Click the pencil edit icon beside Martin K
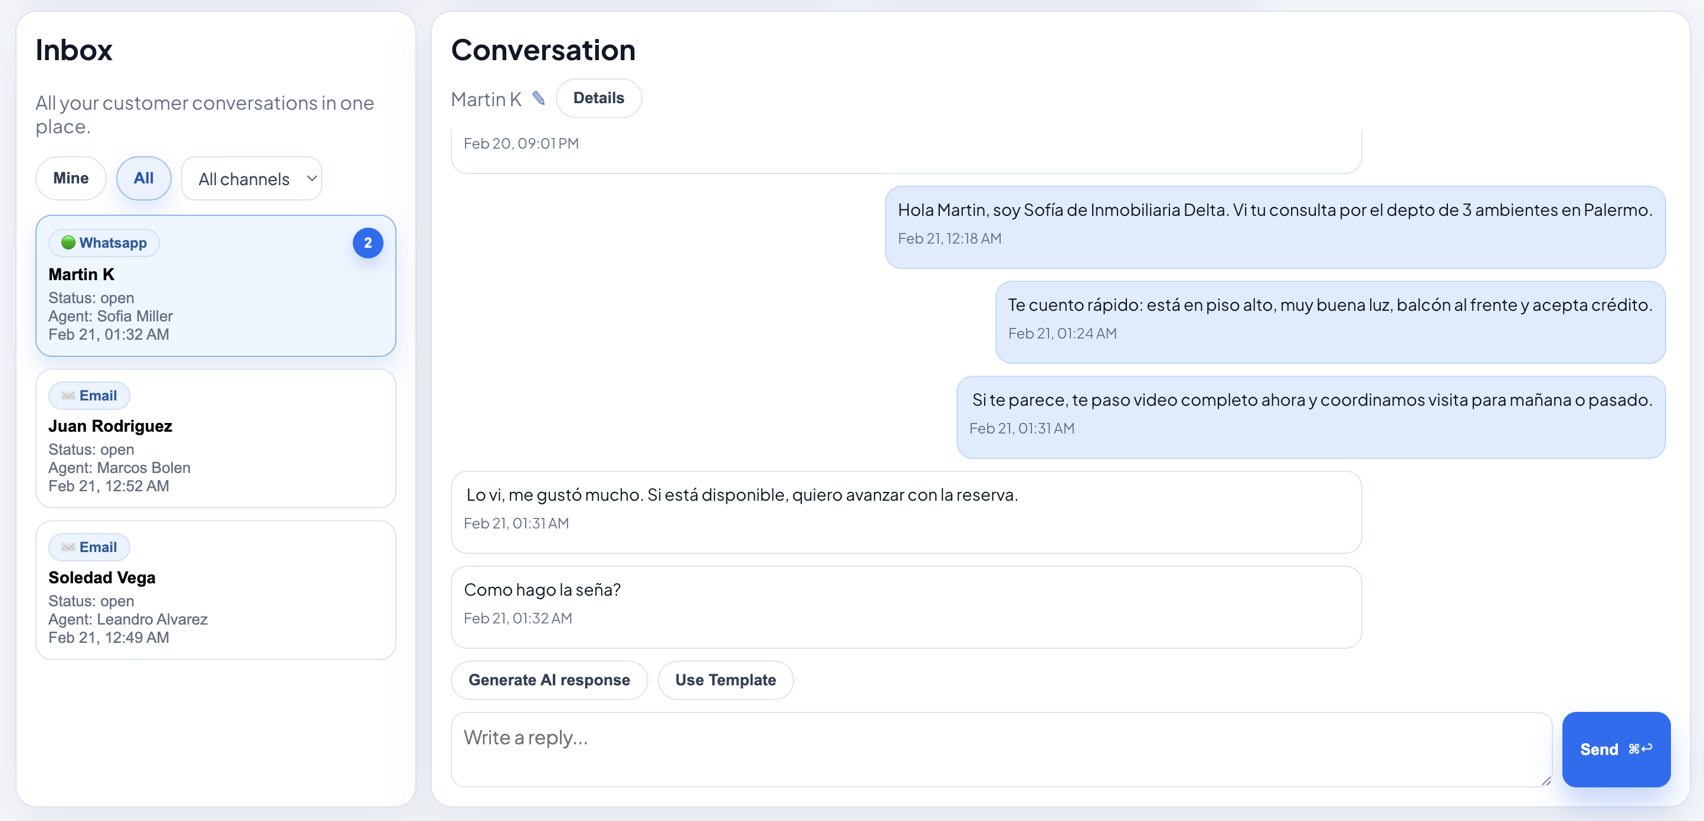The image size is (1704, 821). point(539,98)
